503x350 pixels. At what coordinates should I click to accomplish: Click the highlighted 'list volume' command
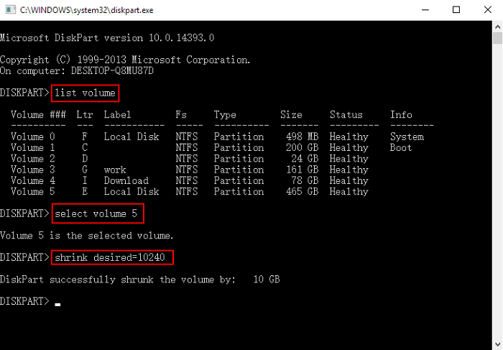[x=85, y=93]
